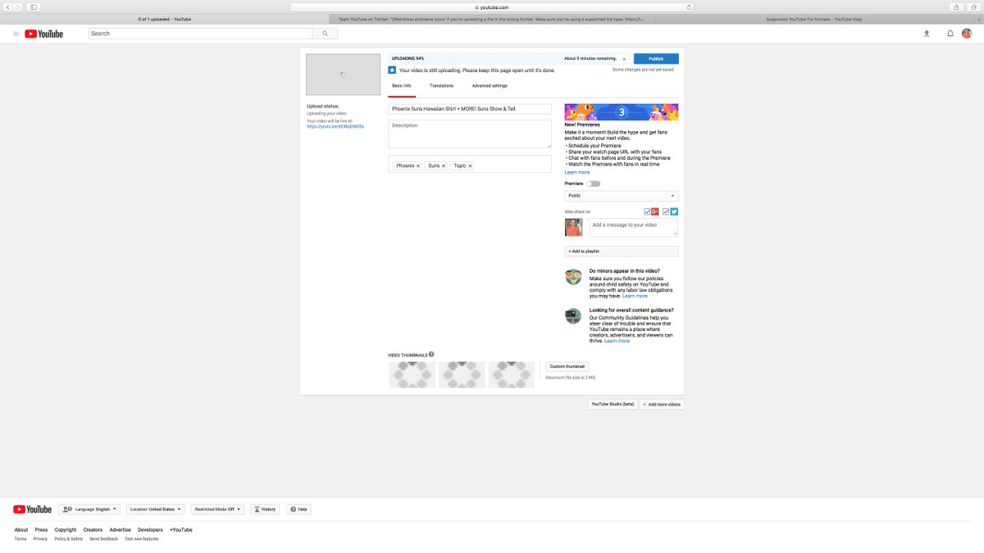Remove the Suns tag
This screenshot has width=984, height=553.
tap(444, 165)
